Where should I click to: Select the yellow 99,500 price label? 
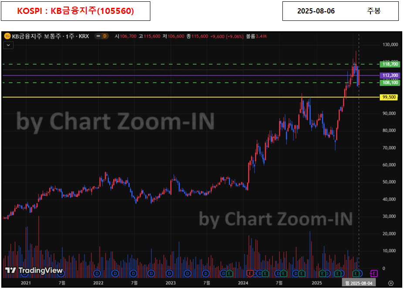coord(389,97)
